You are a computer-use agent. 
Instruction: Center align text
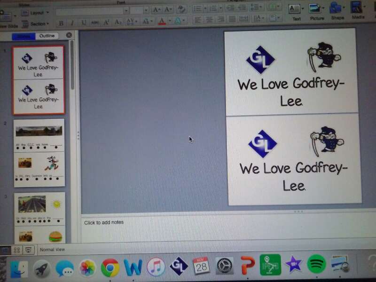(x=209, y=20)
